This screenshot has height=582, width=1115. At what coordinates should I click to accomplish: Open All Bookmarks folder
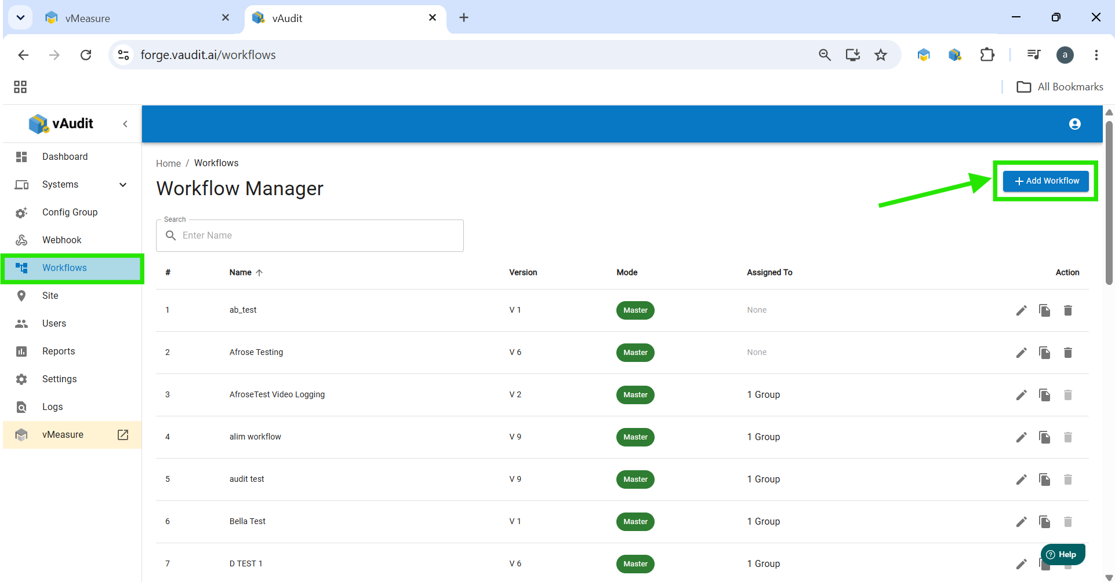(x=1060, y=87)
